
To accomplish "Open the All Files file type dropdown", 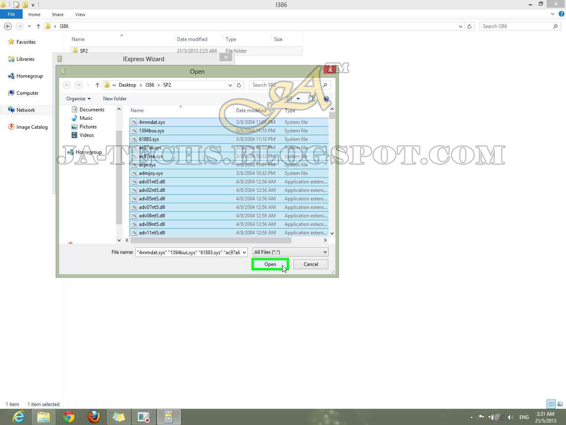I will [290, 252].
